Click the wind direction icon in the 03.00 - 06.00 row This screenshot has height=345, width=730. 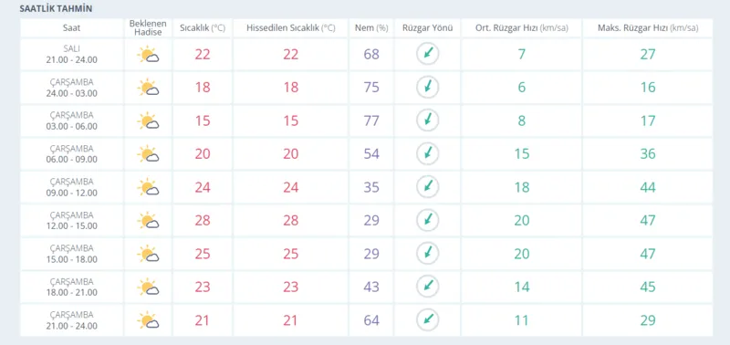pos(427,120)
